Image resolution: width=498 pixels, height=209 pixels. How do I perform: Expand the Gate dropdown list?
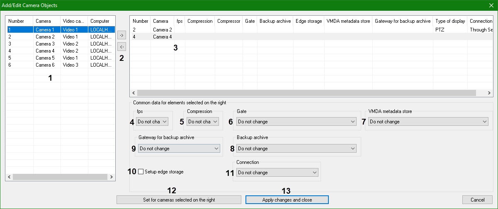(296, 122)
